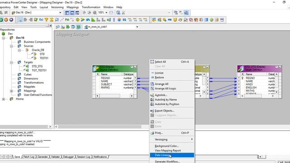Choose the green bar chart Rank transformation icon
This screenshot has width=290, height=163.
93,19
